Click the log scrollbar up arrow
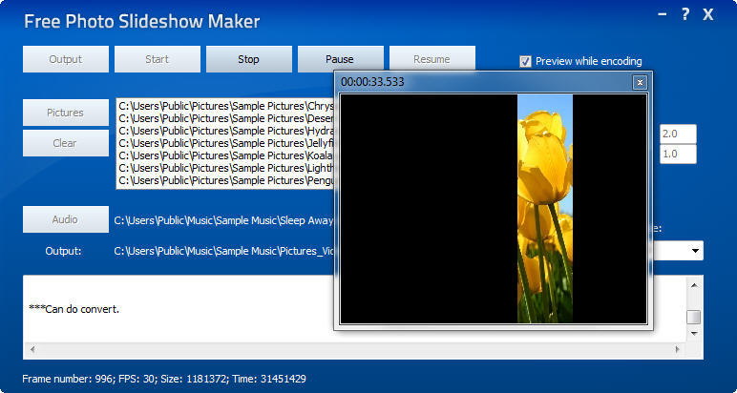Image resolution: width=737 pixels, height=393 pixels. 694,285
